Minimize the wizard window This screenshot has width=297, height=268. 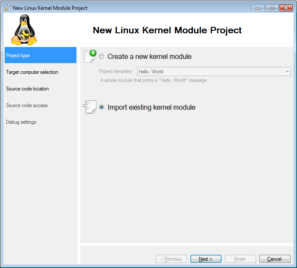pyautogui.click(x=258, y=8)
